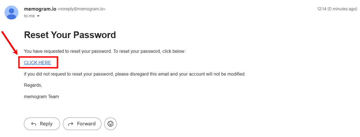
Task: Open the sender's profile avatar
Action: pos(11,13)
